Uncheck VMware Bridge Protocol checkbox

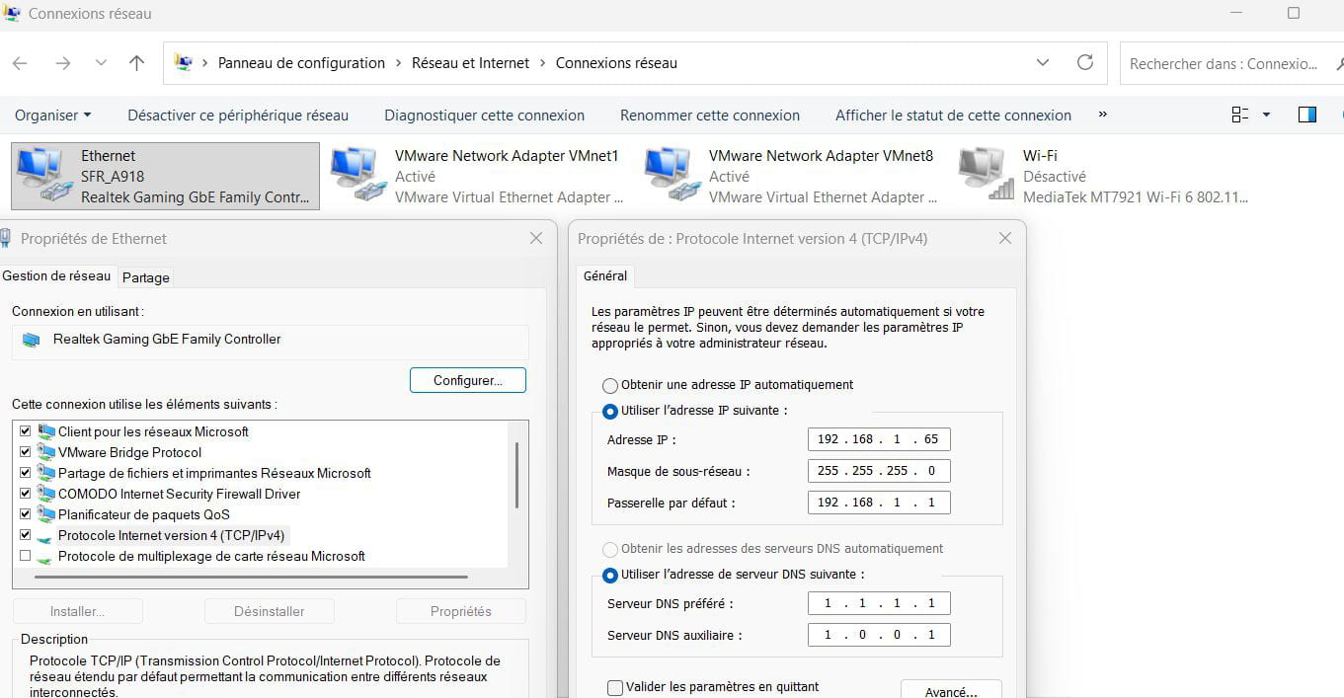coord(26,452)
